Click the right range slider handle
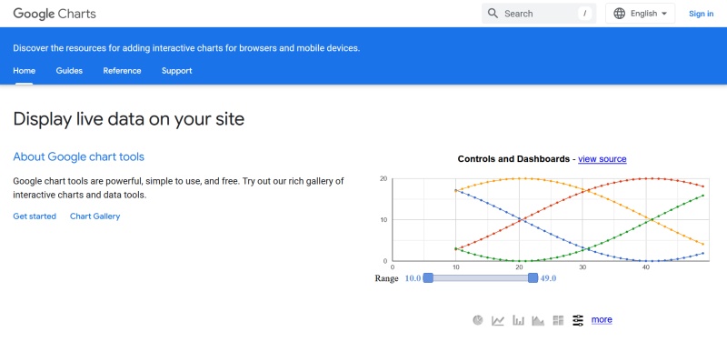Viewport: 727px width, 342px height. [533, 278]
